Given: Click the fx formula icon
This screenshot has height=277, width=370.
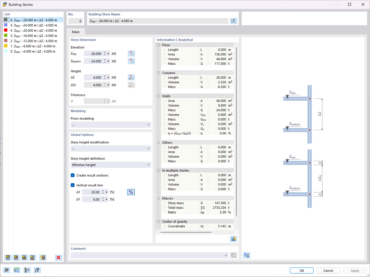Looking at the screenshot, I should tap(37, 270).
